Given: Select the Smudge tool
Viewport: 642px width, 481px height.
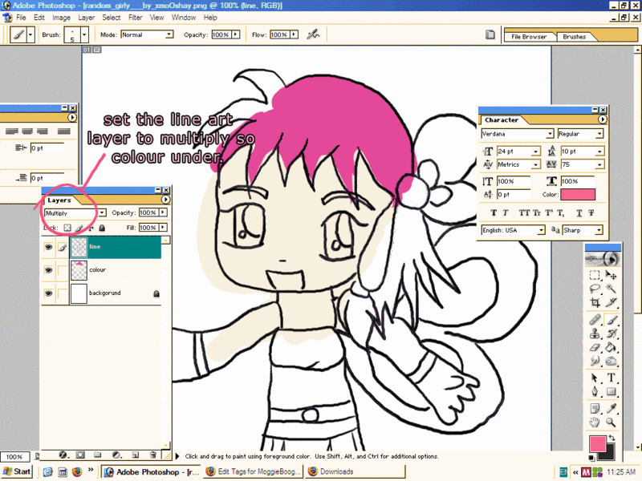Looking at the screenshot, I should [x=595, y=362].
